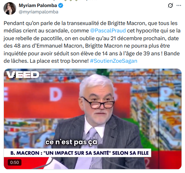Viewport: 185px width, 173px height.
Task: Open the @myriampalomba handle link
Action: tap(38, 12)
